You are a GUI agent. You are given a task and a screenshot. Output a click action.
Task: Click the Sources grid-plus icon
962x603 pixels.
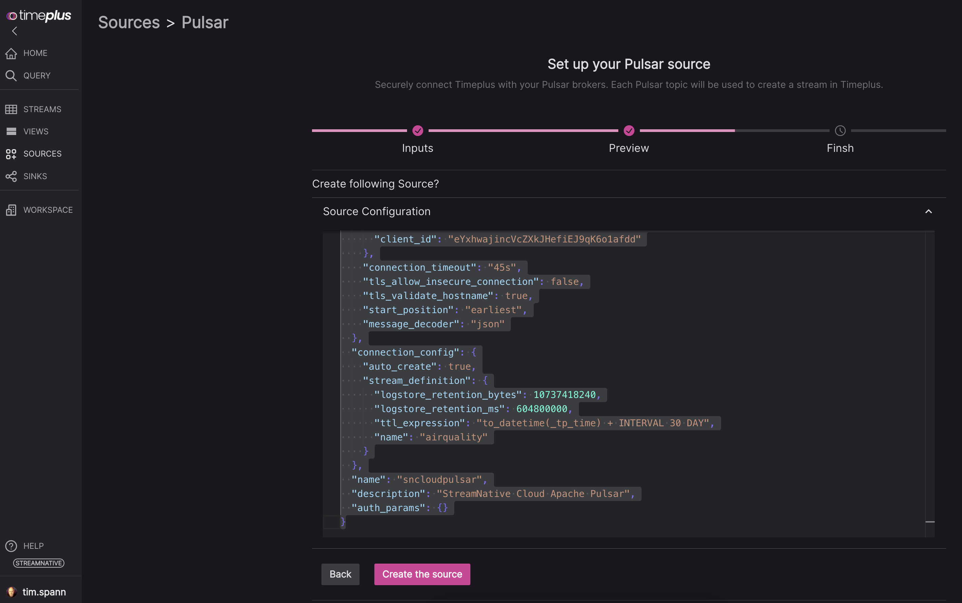pos(11,154)
